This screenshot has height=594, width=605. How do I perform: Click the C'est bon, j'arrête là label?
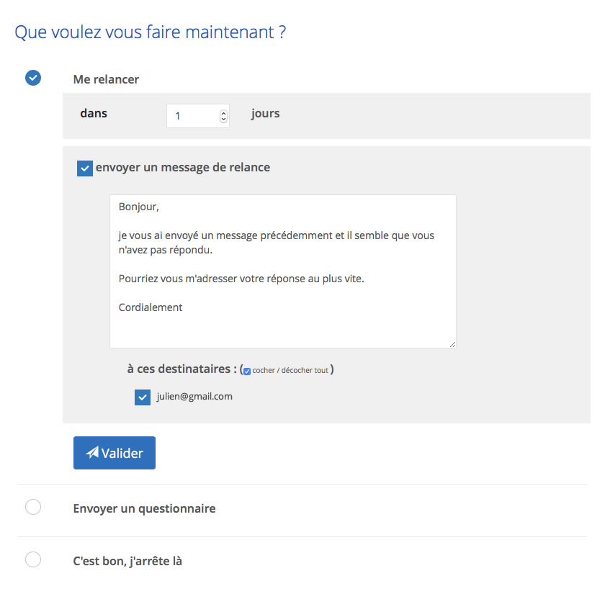coord(127,561)
